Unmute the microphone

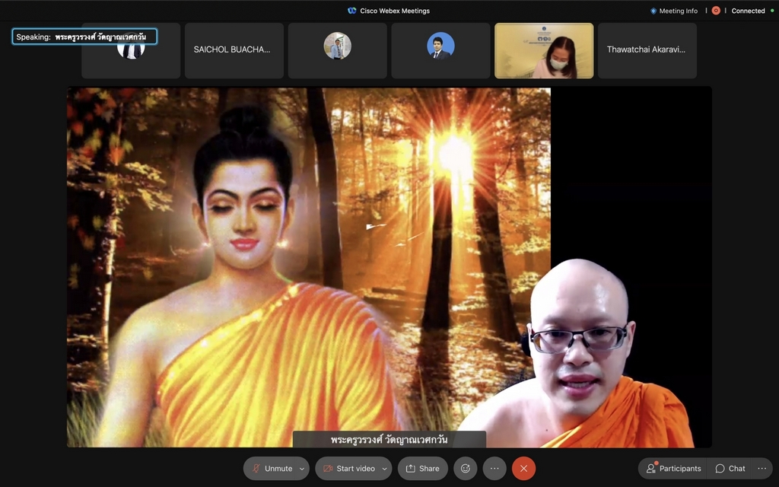[271, 469]
